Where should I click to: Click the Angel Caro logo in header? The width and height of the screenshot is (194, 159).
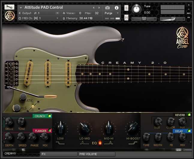coord(10,16)
